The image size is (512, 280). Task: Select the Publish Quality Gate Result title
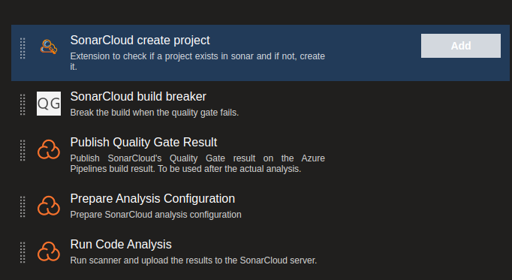(x=143, y=143)
